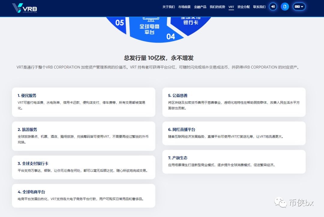This screenshot has height=217, width=324.
Task: Select the VRT navigation tab
Action: [x=231, y=7]
